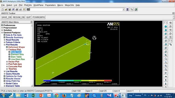
Task: Click the Open ANSYS File icon
Action: (x=6, y=10)
